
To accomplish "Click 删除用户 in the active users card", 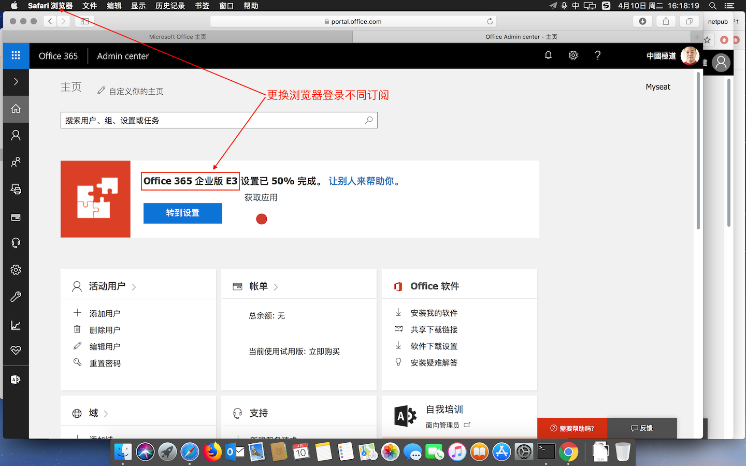I will pos(105,330).
